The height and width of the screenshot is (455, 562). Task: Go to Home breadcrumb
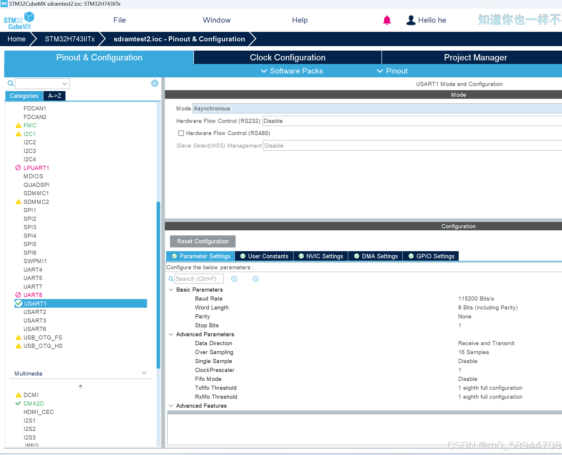tap(16, 39)
